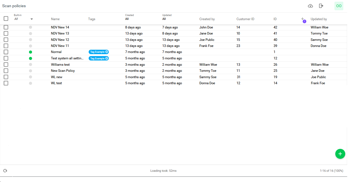Click the ID column sort arrow

[x=302, y=19]
